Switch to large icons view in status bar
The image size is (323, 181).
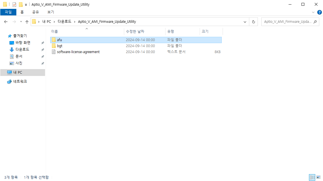click(x=318, y=177)
